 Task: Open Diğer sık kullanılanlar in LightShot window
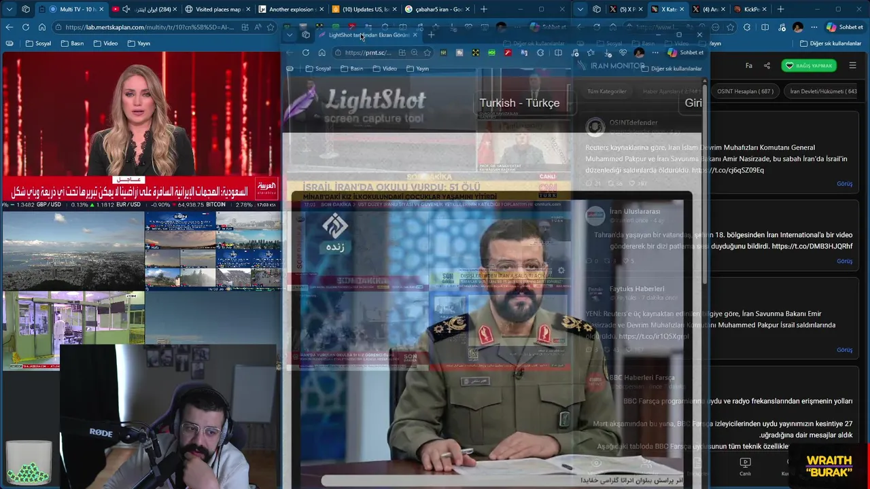coord(671,69)
